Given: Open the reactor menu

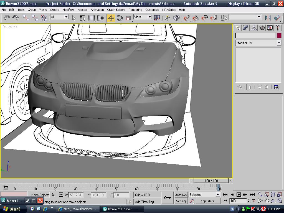Looking at the screenshot, I should coord(82,10).
